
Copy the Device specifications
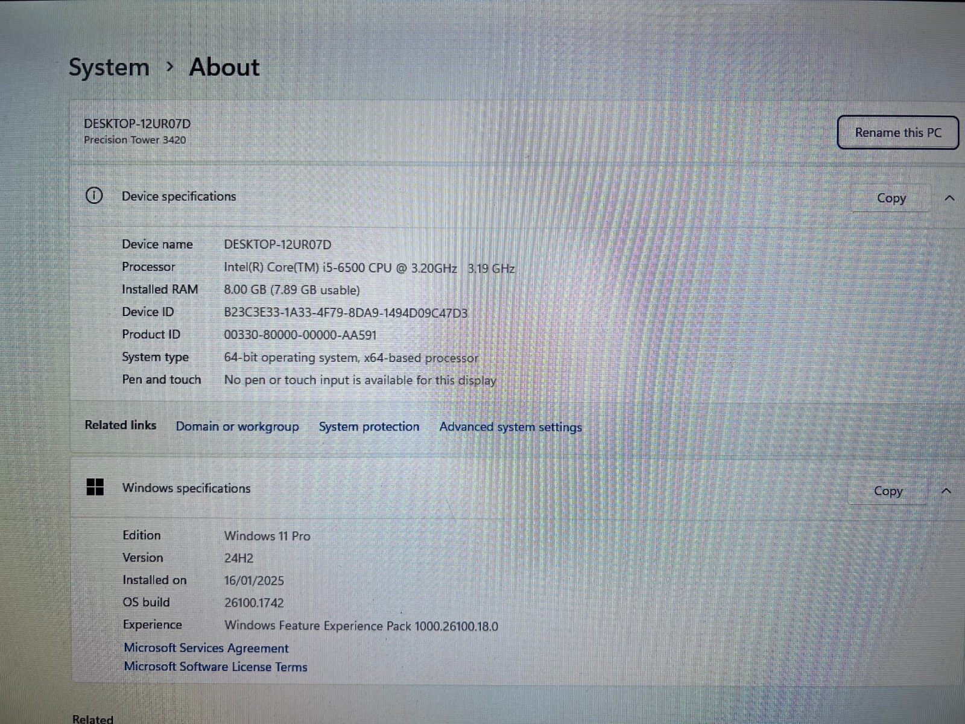tap(891, 198)
